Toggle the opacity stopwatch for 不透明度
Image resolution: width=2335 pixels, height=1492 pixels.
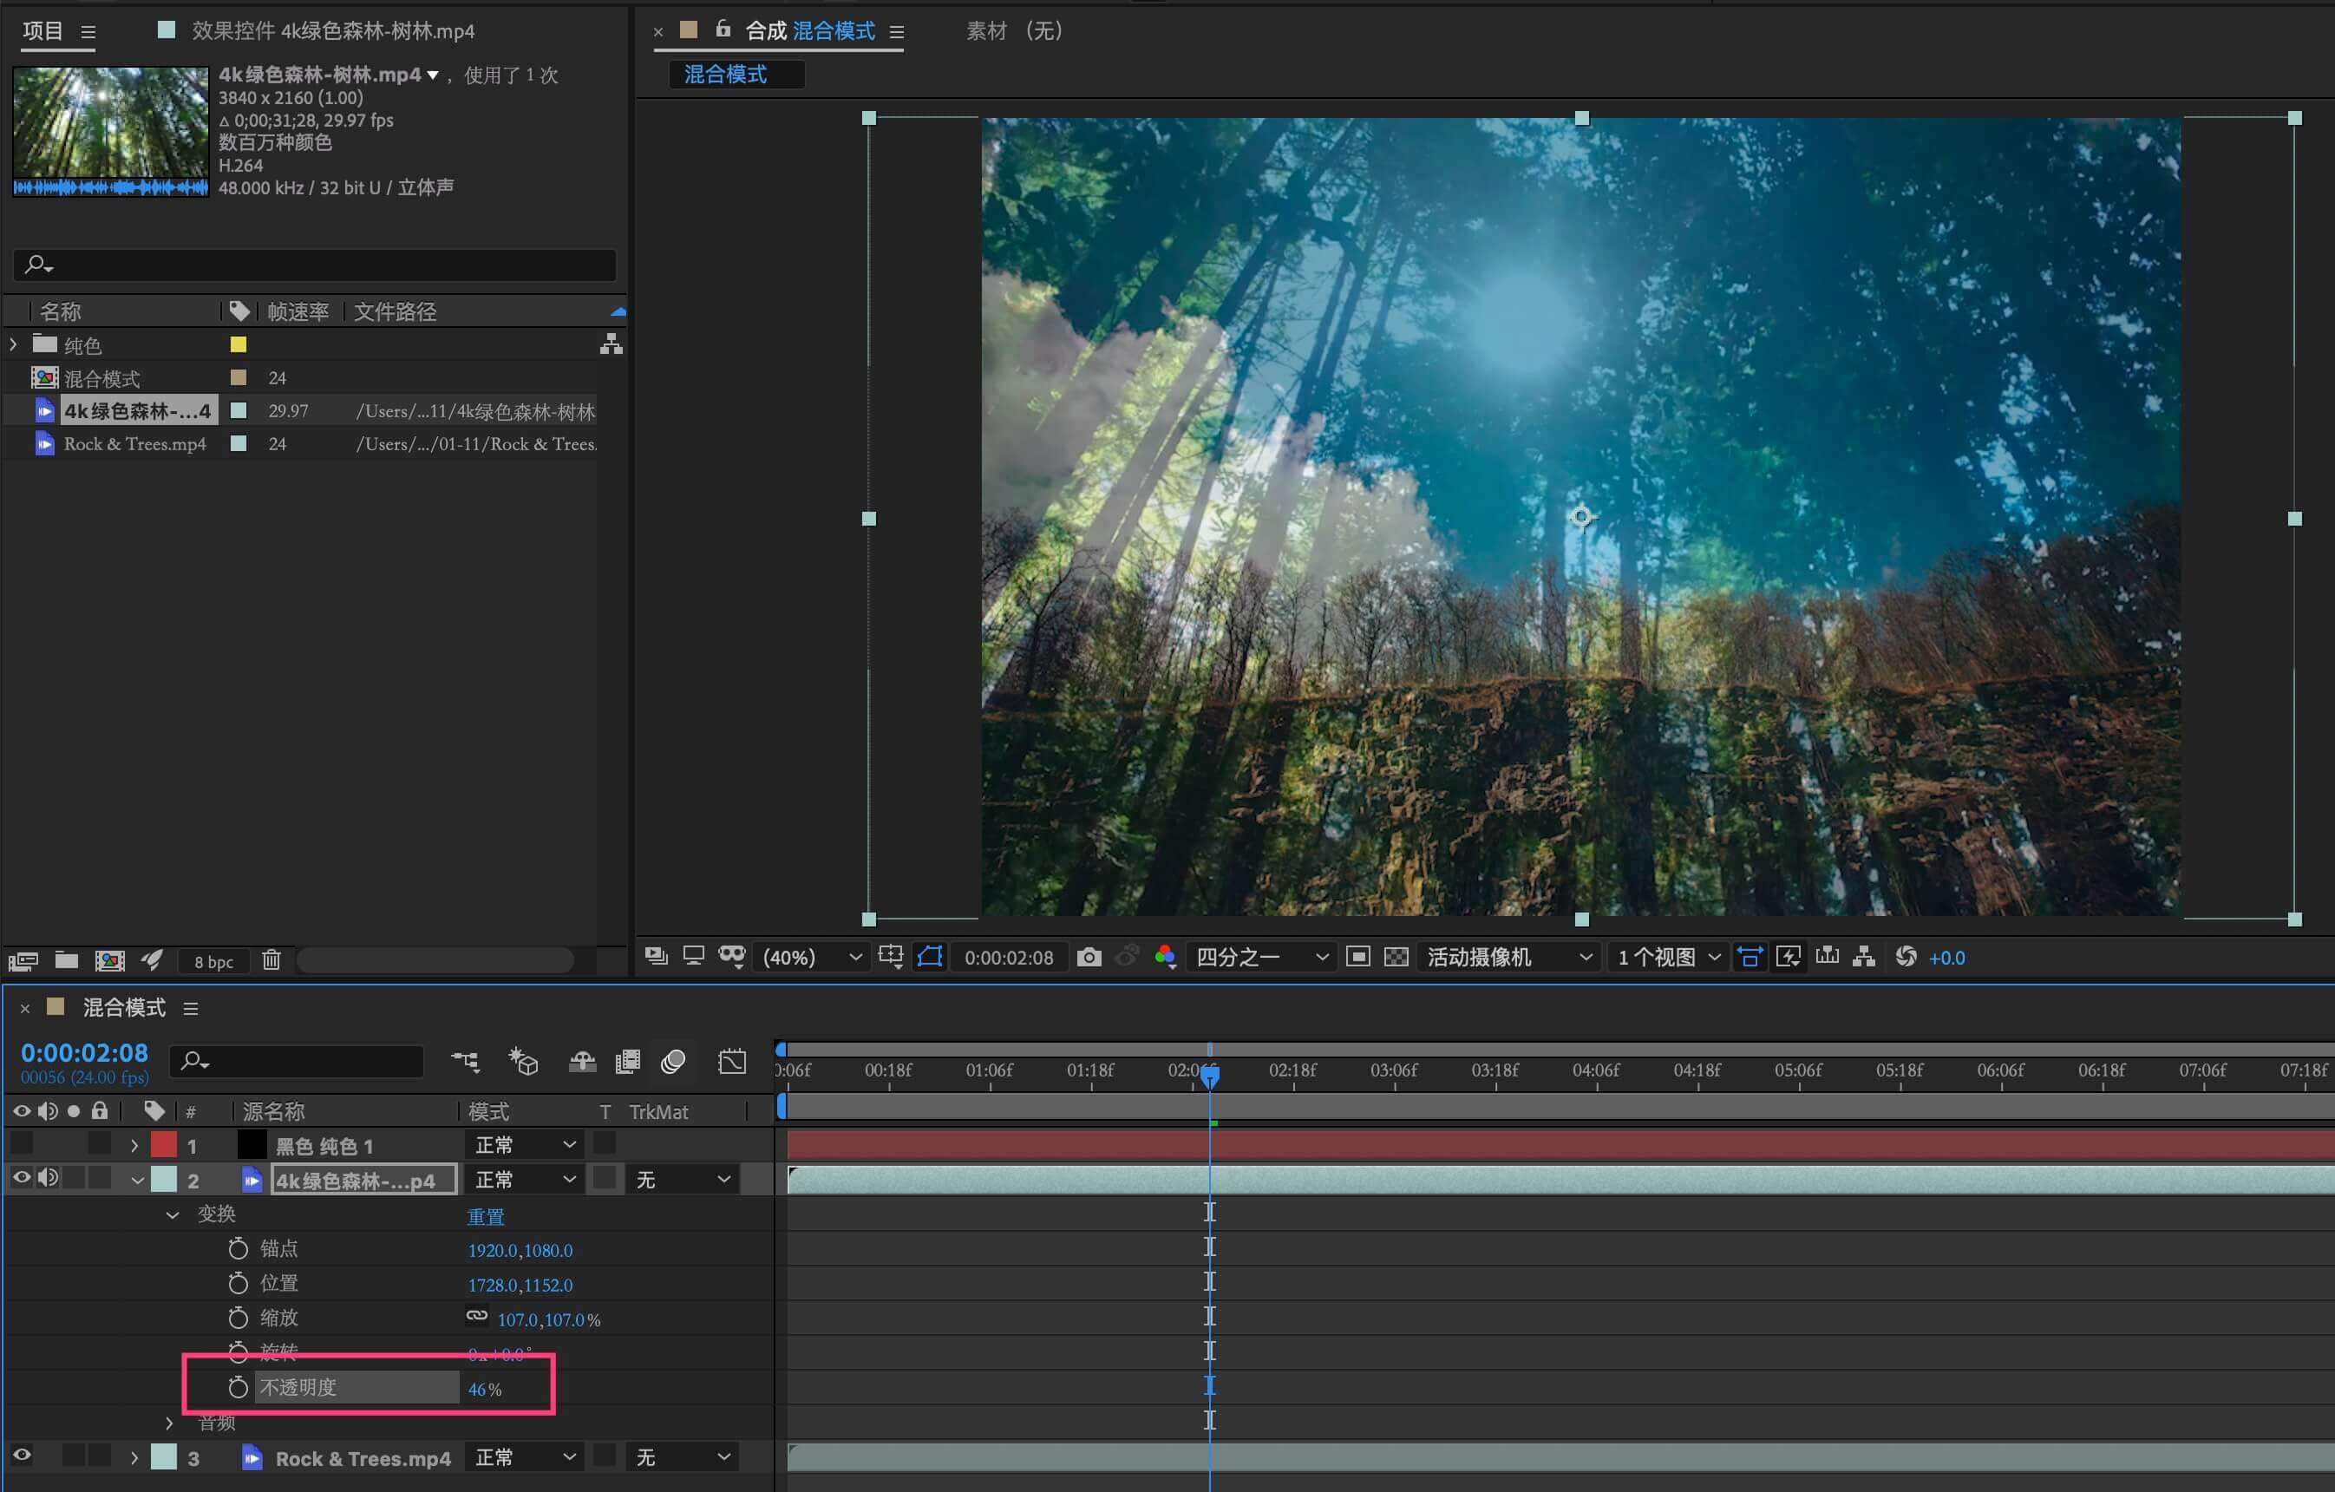[x=238, y=1388]
